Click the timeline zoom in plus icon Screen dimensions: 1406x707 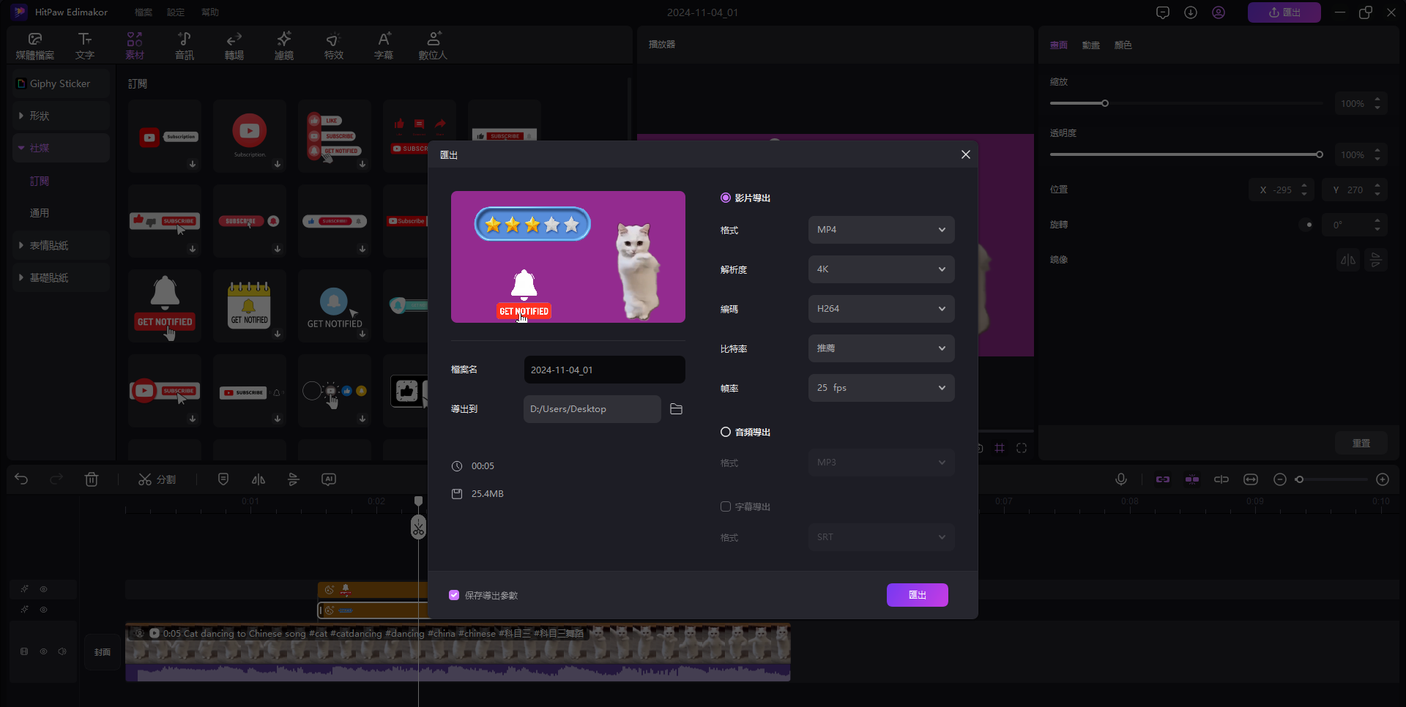(1383, 479)
